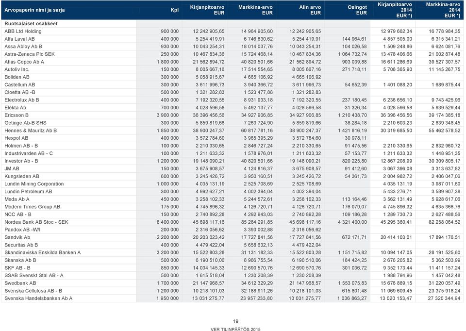The image size is (466, 331).
Task: Select the 'Alin arvo EUR' column header
Action: (x=310, y=10)
